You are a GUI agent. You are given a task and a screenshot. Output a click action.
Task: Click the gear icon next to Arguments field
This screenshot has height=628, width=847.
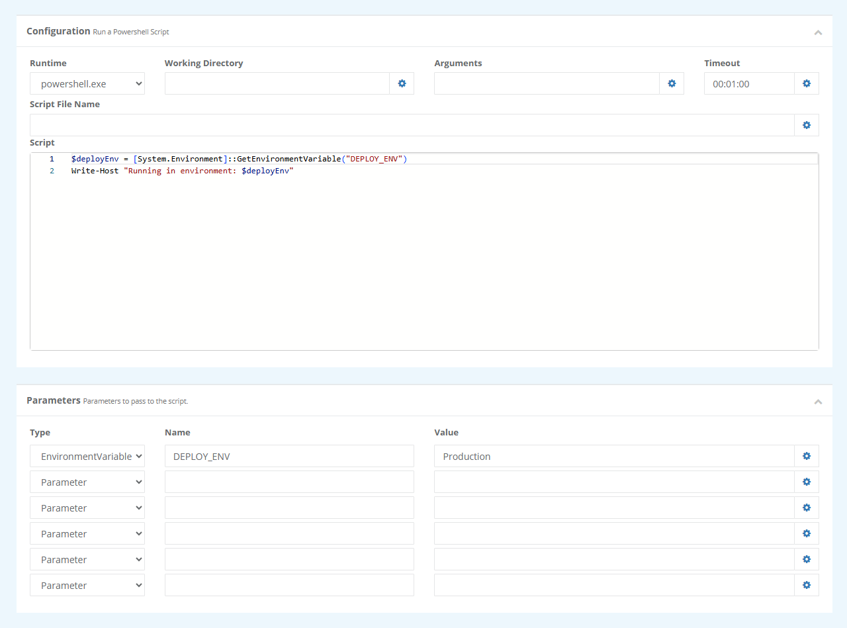[x=672, y=83]
